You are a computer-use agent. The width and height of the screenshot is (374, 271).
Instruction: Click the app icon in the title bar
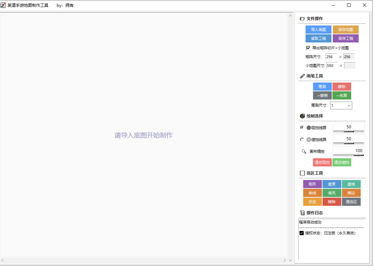click(x=3, y=5)
